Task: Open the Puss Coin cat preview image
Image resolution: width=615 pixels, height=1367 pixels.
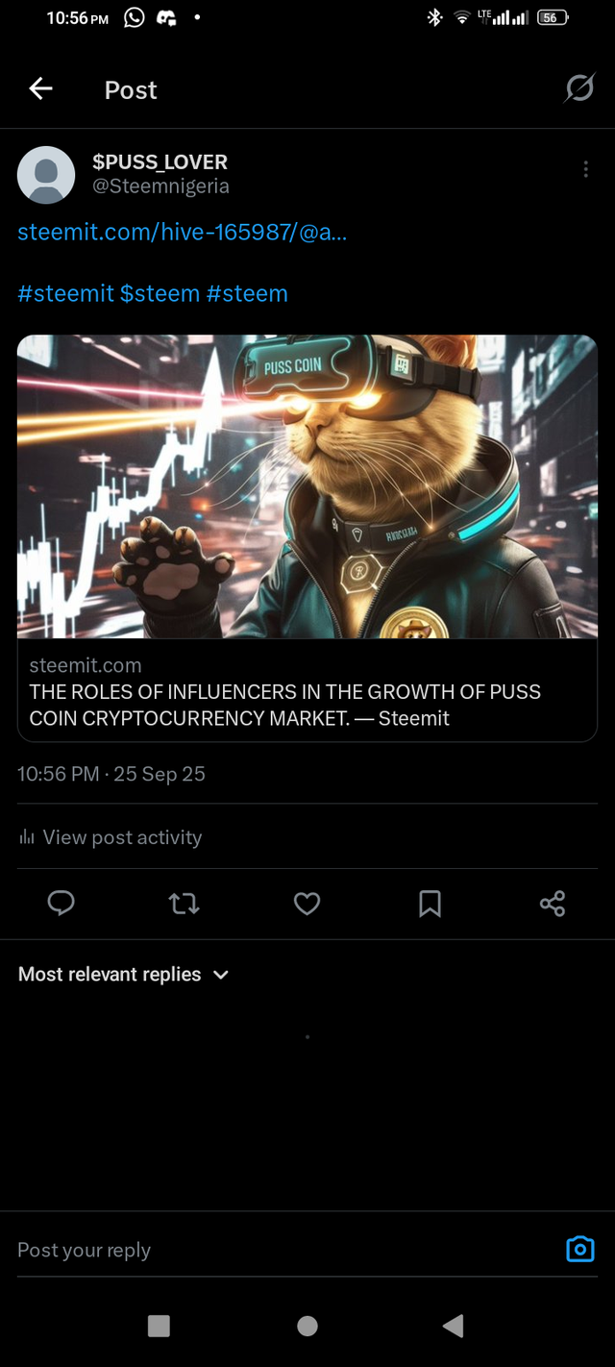Action: coord(307,486)
